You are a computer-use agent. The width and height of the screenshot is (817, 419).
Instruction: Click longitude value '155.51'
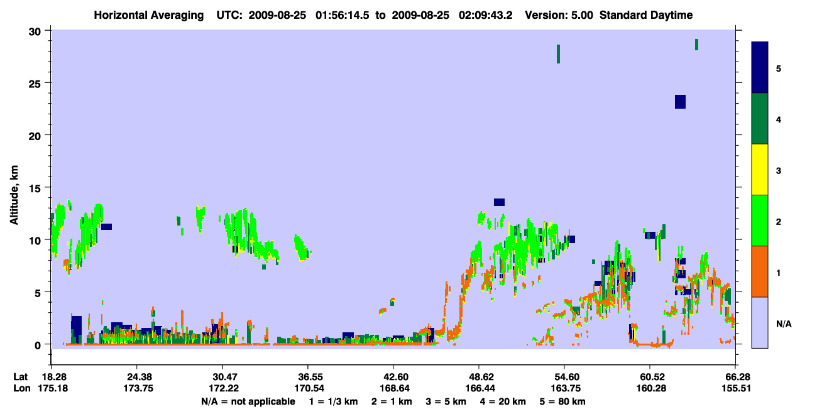735,388
